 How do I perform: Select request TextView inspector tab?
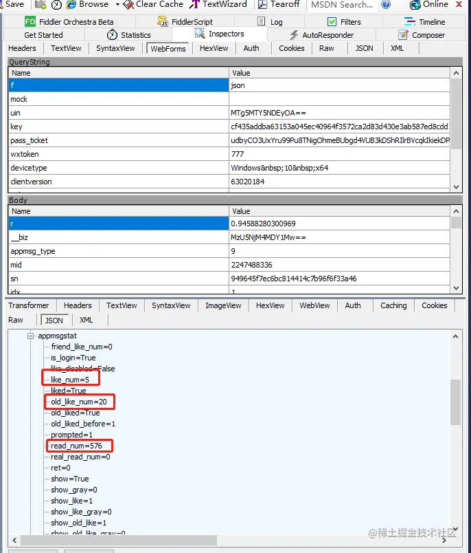[66, 48]
